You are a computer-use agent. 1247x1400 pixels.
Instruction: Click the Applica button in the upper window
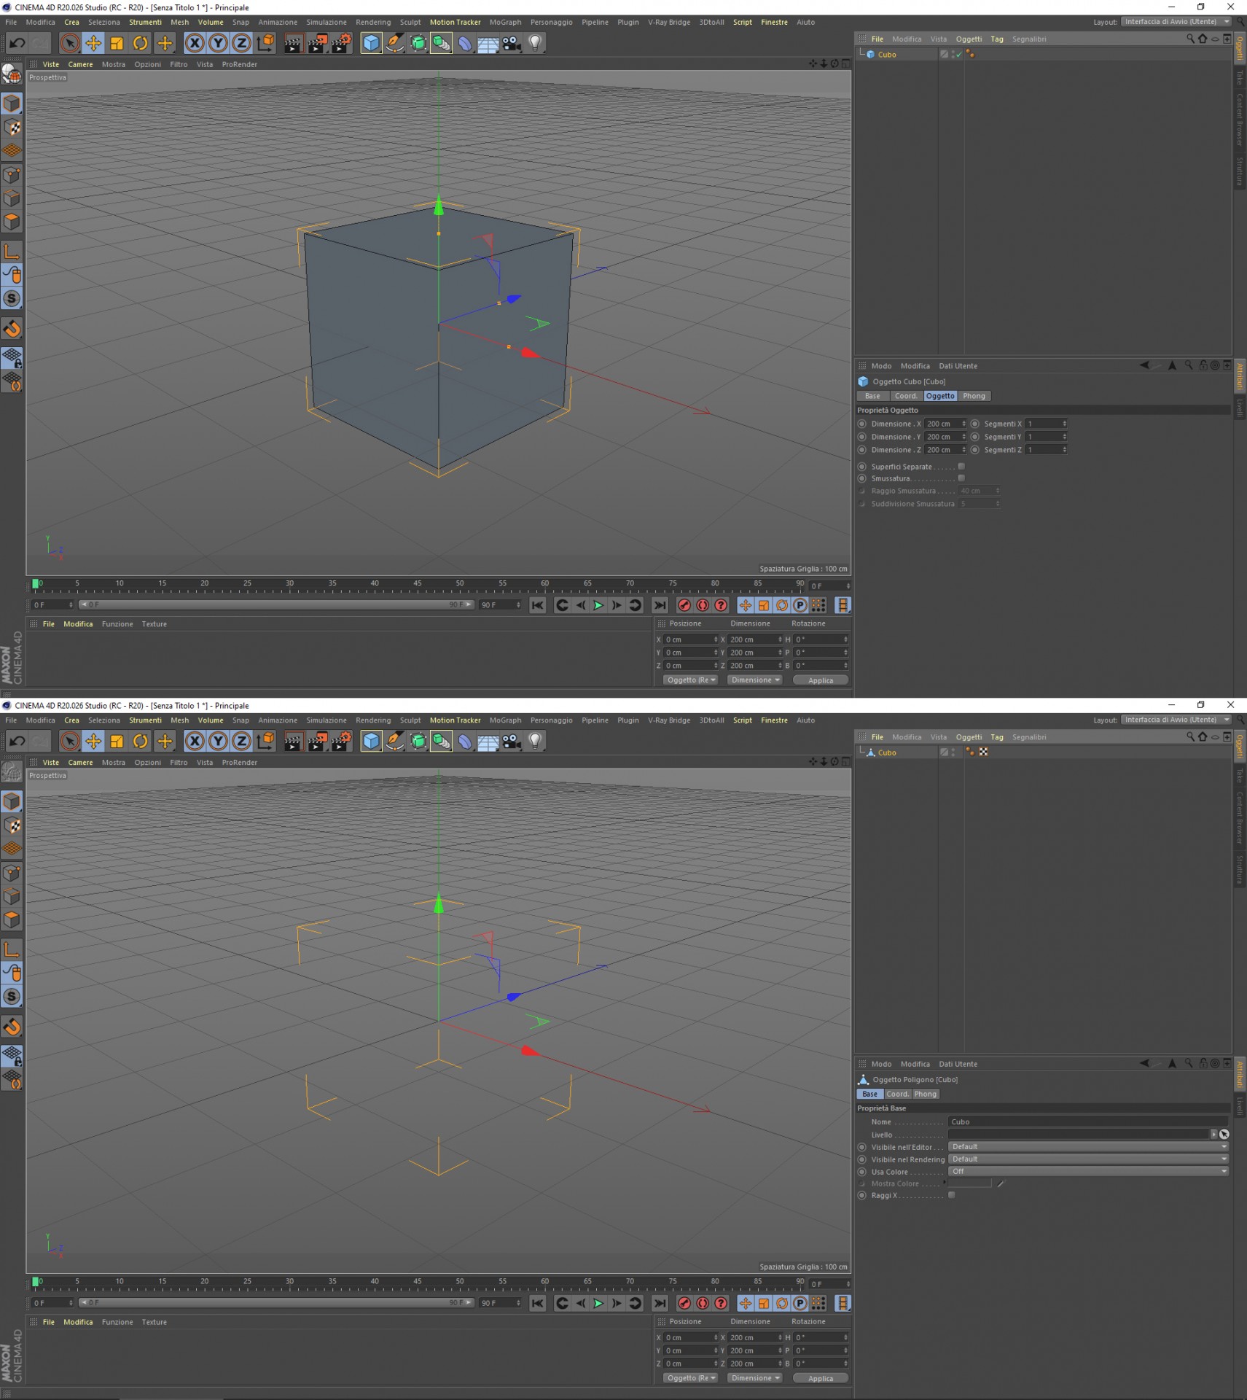coord(821,680)
